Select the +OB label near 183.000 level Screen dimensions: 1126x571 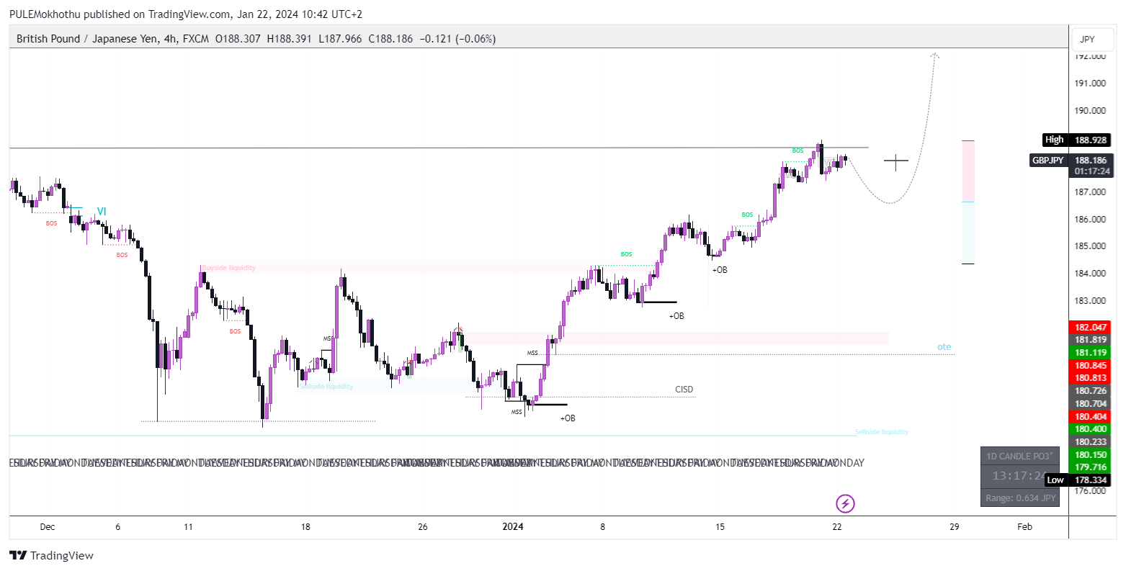tap(676, 316)
